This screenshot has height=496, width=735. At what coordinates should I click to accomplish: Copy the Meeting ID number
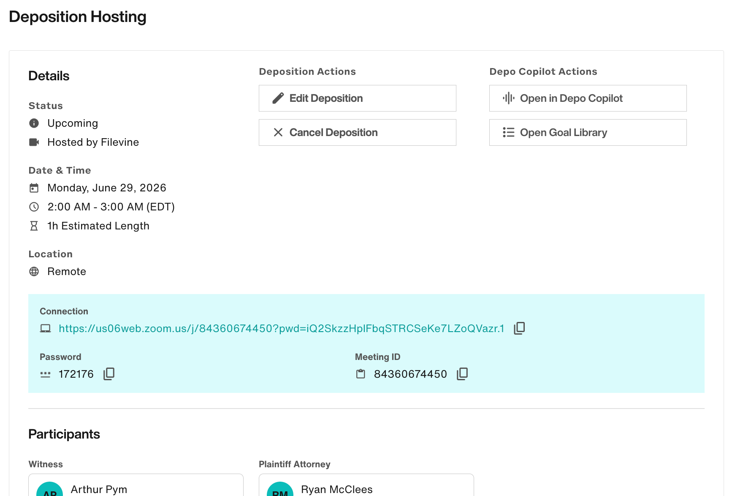point(462,374)
